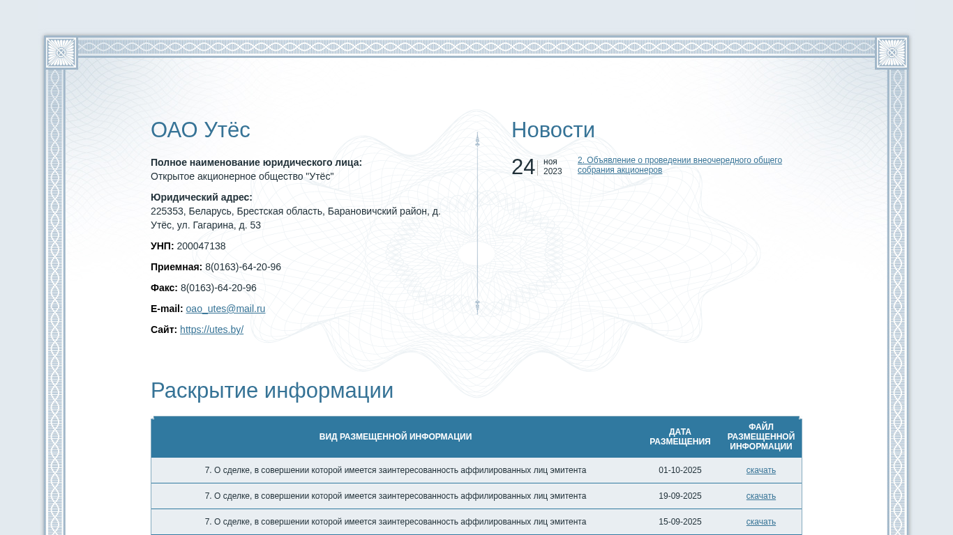
Task: Open the news announcement about the shareholders meeting
Action: (x=679, y=165)
